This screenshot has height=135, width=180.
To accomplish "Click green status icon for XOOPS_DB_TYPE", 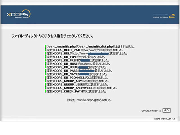I will (x=45, y=57).
